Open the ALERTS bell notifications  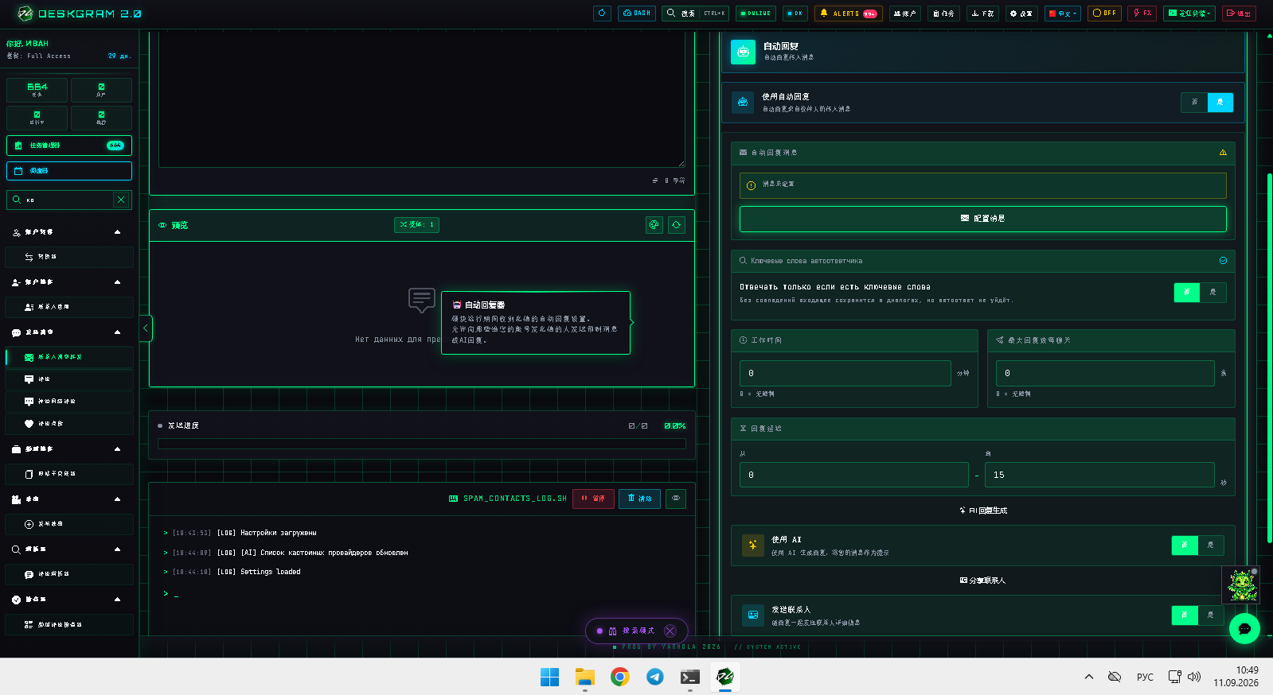point(849,13)
